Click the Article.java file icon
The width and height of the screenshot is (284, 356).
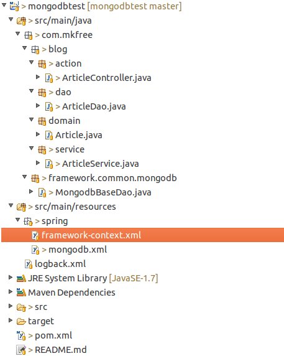49,135
